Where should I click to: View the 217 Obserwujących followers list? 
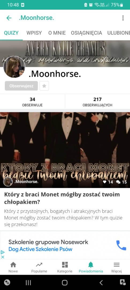tap(97, 102)
